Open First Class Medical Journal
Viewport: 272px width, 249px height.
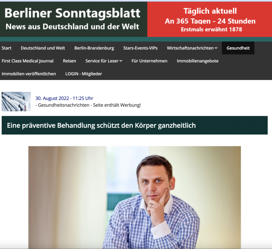coord(28,61)
